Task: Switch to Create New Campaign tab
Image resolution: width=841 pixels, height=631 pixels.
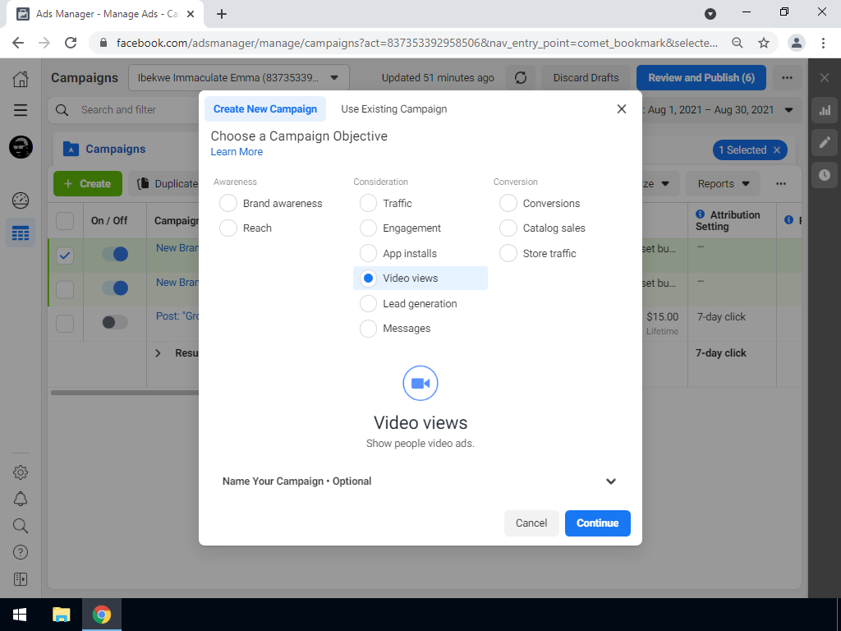Action: pyautogui.click(x=265, y=109)
